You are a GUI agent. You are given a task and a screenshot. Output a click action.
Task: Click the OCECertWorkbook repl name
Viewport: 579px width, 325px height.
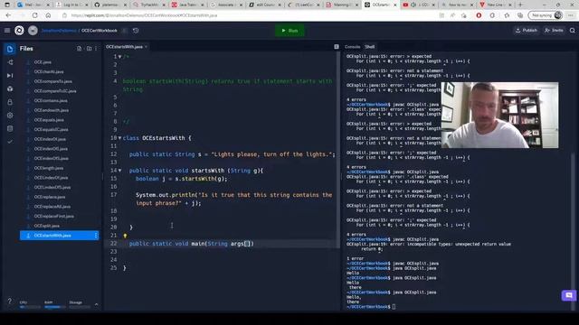(99, 31)
